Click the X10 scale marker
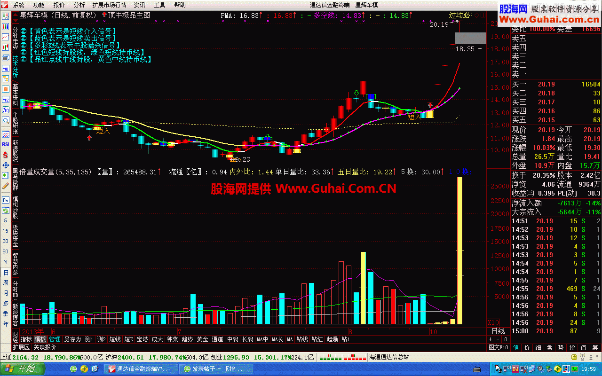Viewport: 602px width, 376px height. (493, 322)
